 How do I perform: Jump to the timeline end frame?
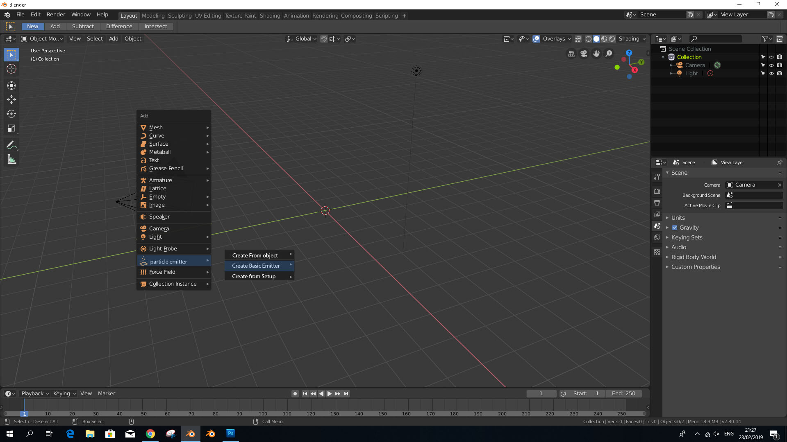click(x=346, y=393)
